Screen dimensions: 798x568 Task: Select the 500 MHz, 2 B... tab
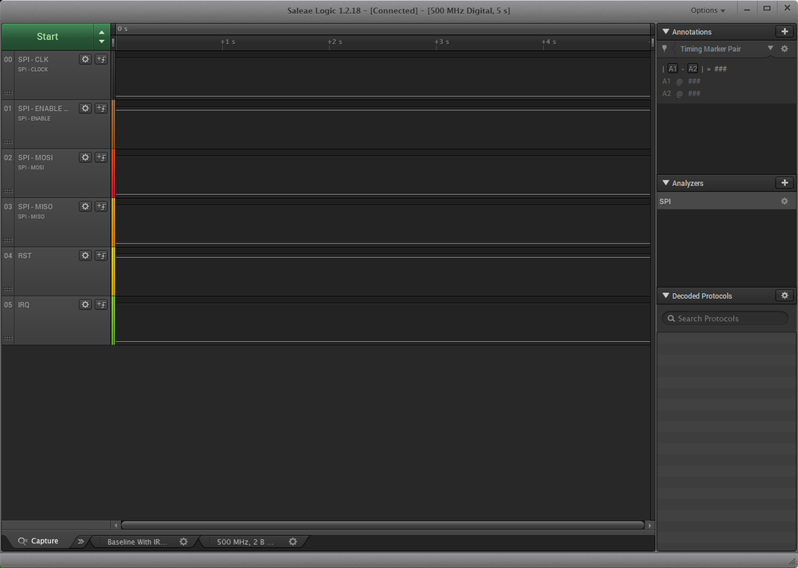pos(245,542)
